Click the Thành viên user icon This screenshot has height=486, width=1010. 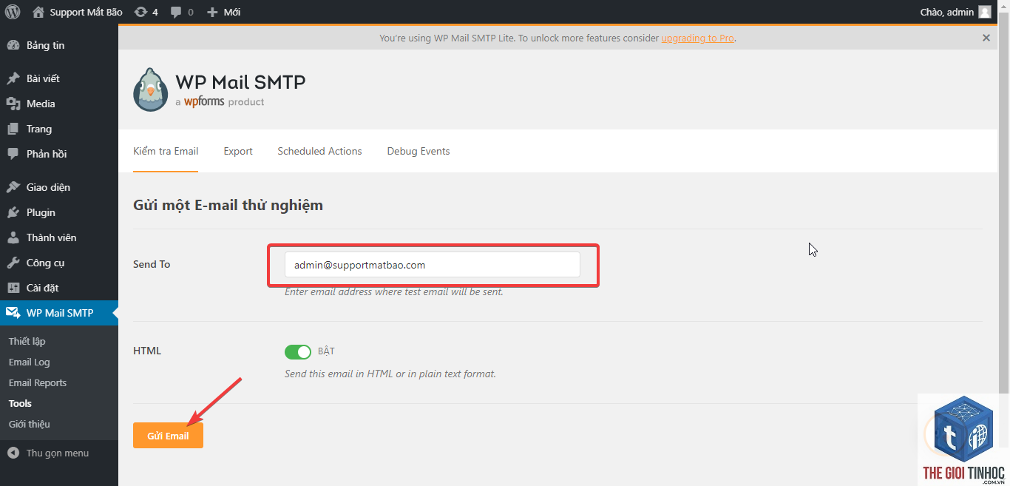coord(13,237)
